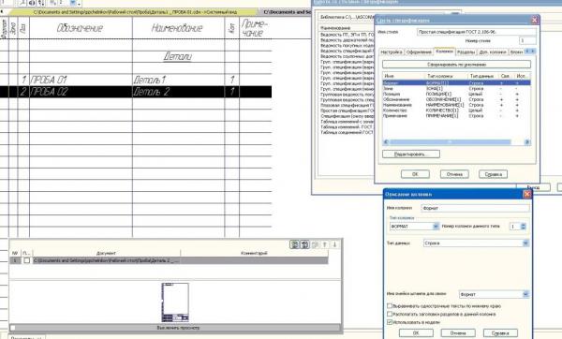Image resolution: width=562 pixels, height=339 pixels.
Task: Click the 'Редактировать...' button
Action: pyautogui.click(x=411, y=155)
